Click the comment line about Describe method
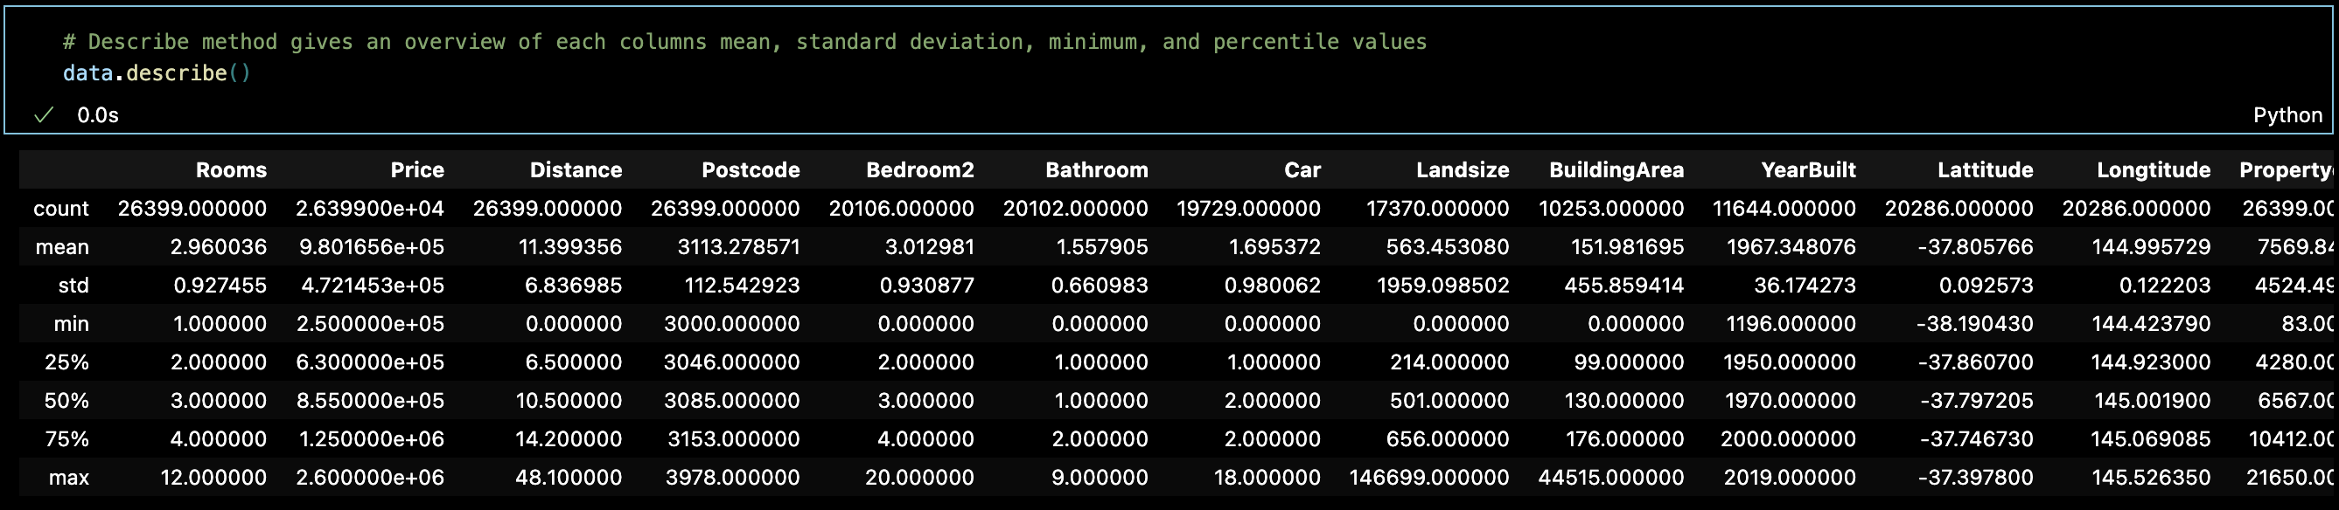2339x510 pixels. tap(744, 42)
